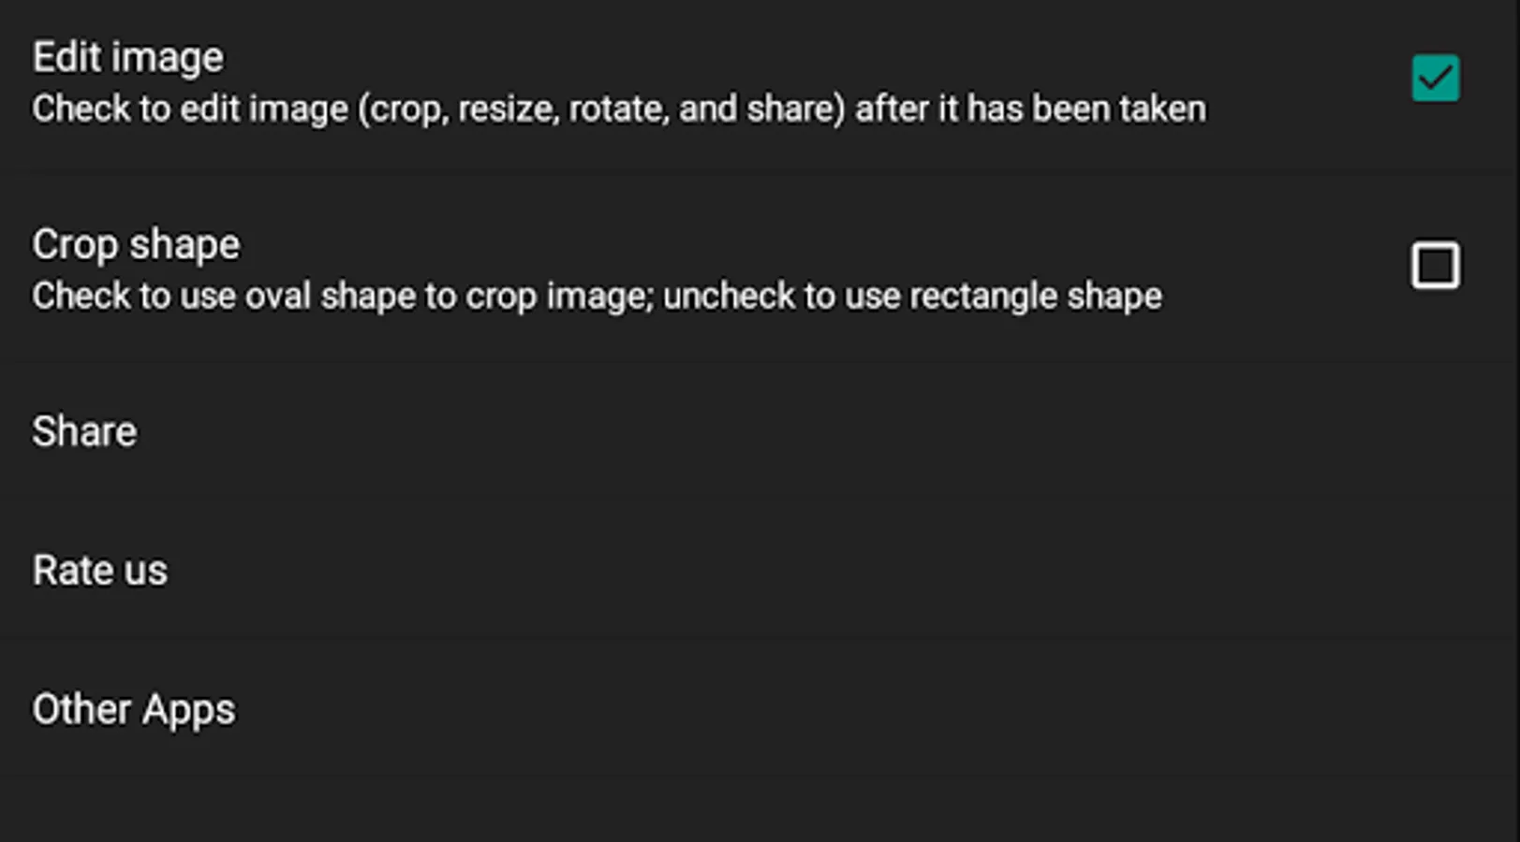Viewport: 1520px width, 842px height.
Task: Disable editing after image is taken
Action: (1435, 79)
